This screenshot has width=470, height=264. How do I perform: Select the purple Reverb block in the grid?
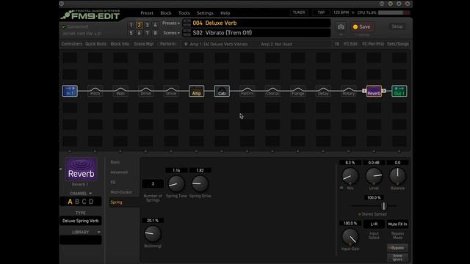coord(374,91)
